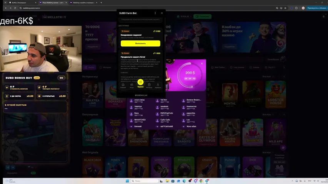Click the 0/0 counter in SUBO Bonus Buy
Screen dimensions: 328x184
[61, 78]
